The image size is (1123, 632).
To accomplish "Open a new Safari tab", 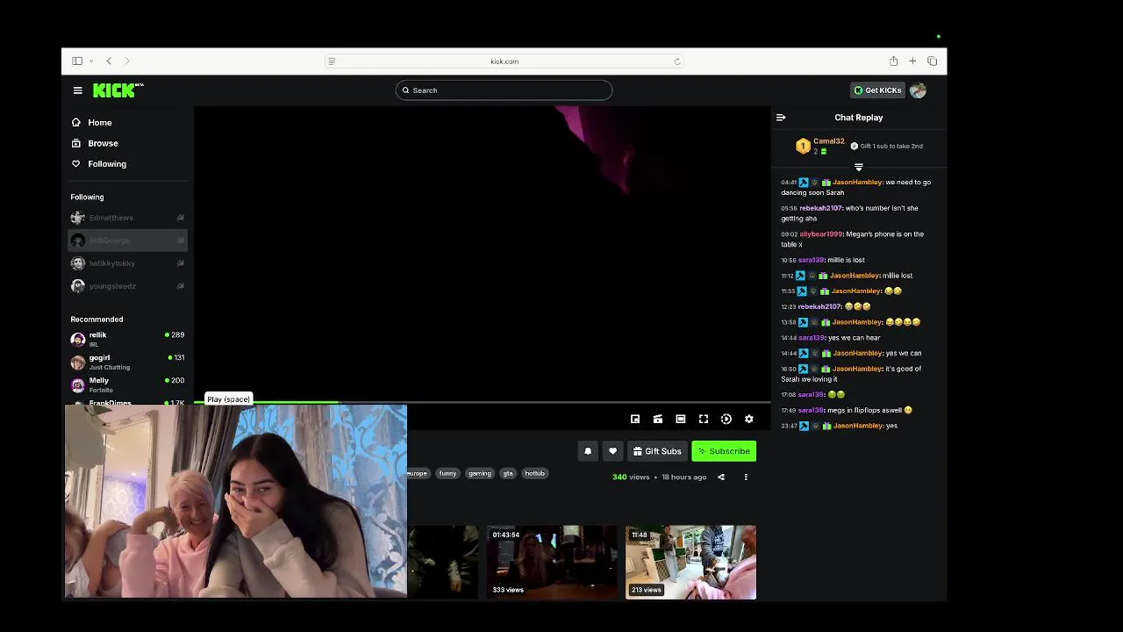I will pos(912,61).
